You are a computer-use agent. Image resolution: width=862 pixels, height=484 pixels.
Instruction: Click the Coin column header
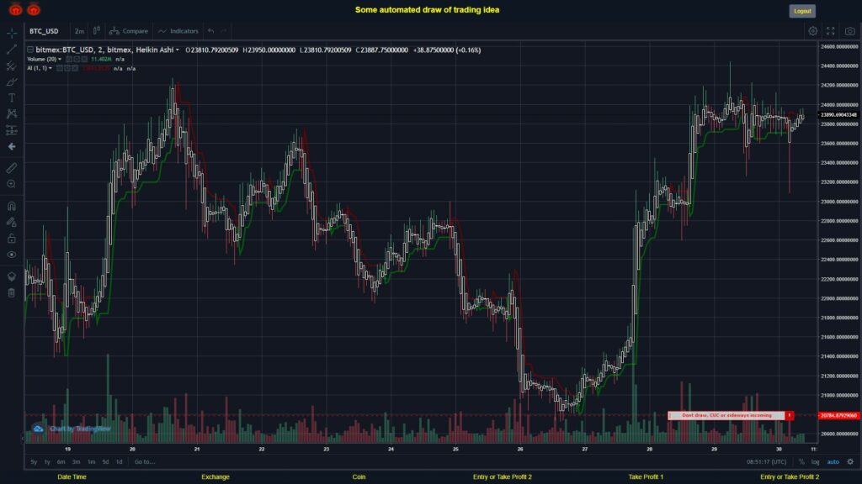[x=359, y=477]
